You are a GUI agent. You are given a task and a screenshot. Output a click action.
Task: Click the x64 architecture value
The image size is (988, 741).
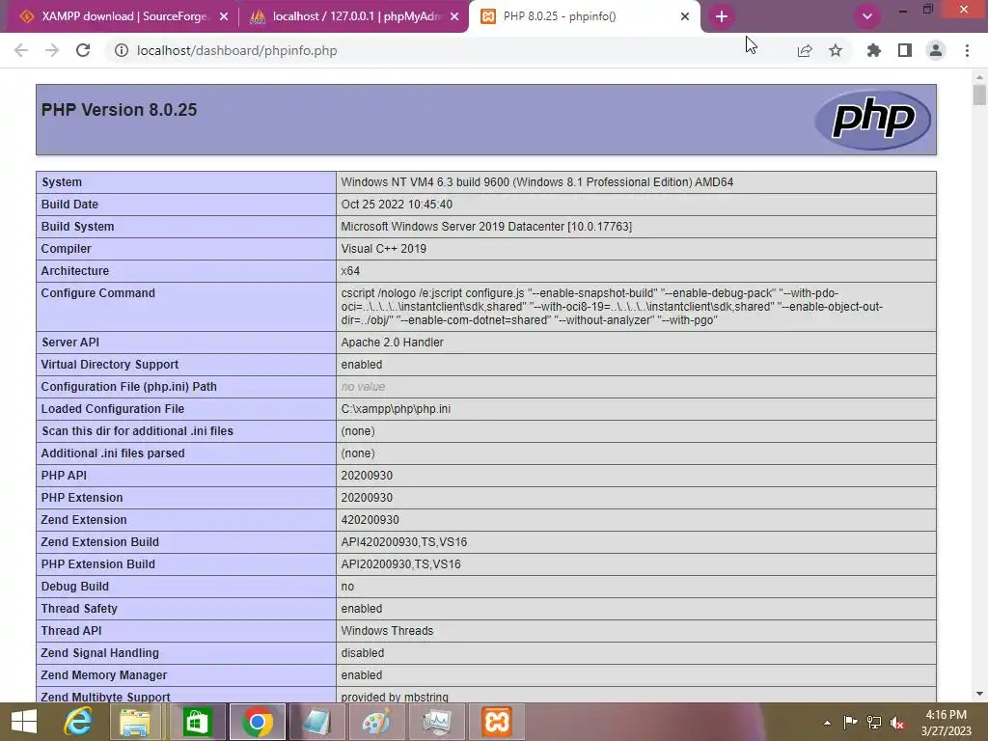click(350, 271)
